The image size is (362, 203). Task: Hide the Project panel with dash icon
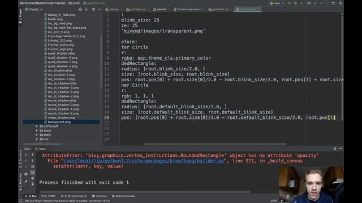(x=100, y=9)
